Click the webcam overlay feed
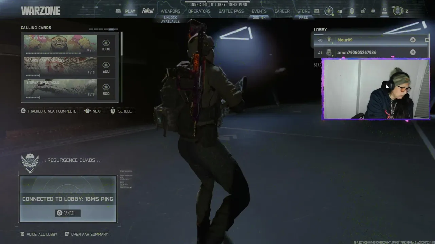 tap(376, 89)
